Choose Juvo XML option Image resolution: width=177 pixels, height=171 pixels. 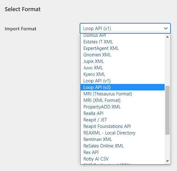pyautogui.click(x=123, y=68)
